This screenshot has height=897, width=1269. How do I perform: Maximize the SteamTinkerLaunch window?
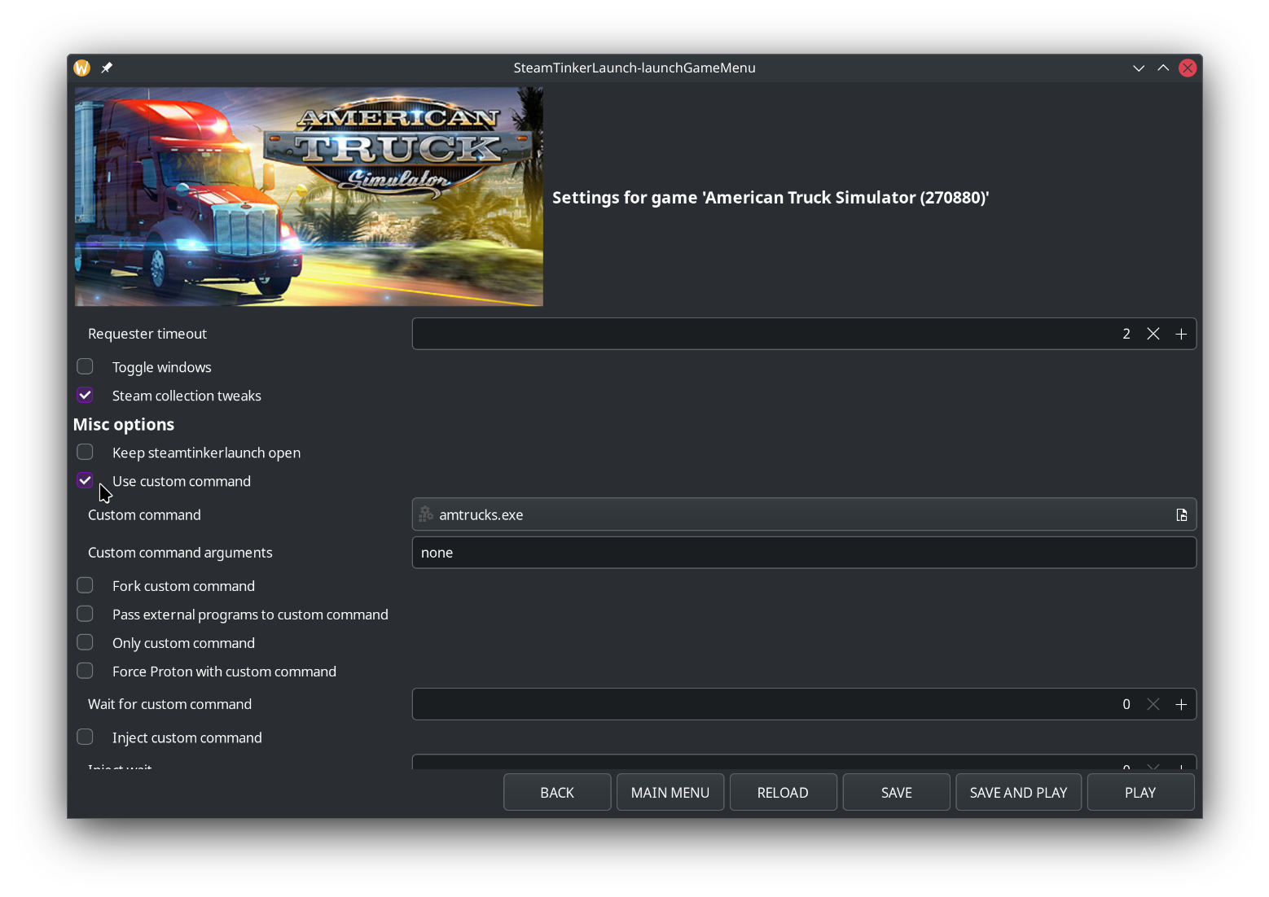coord(1163,68)
